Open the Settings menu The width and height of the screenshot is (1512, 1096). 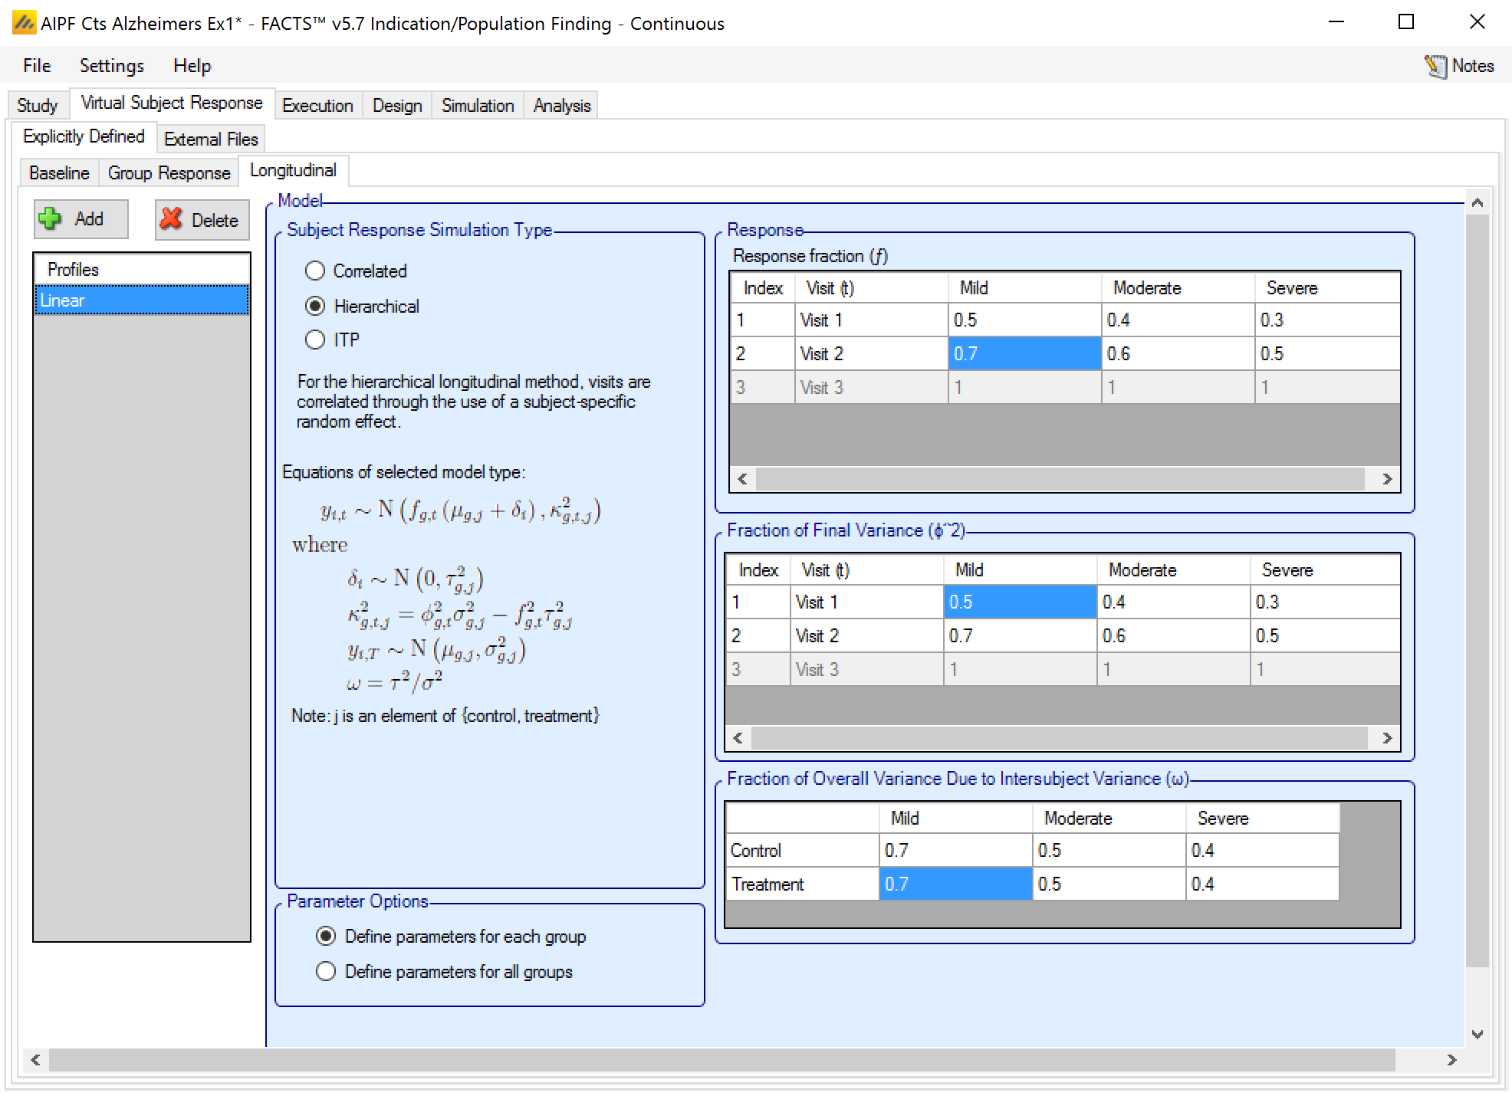tap(111, 66)
